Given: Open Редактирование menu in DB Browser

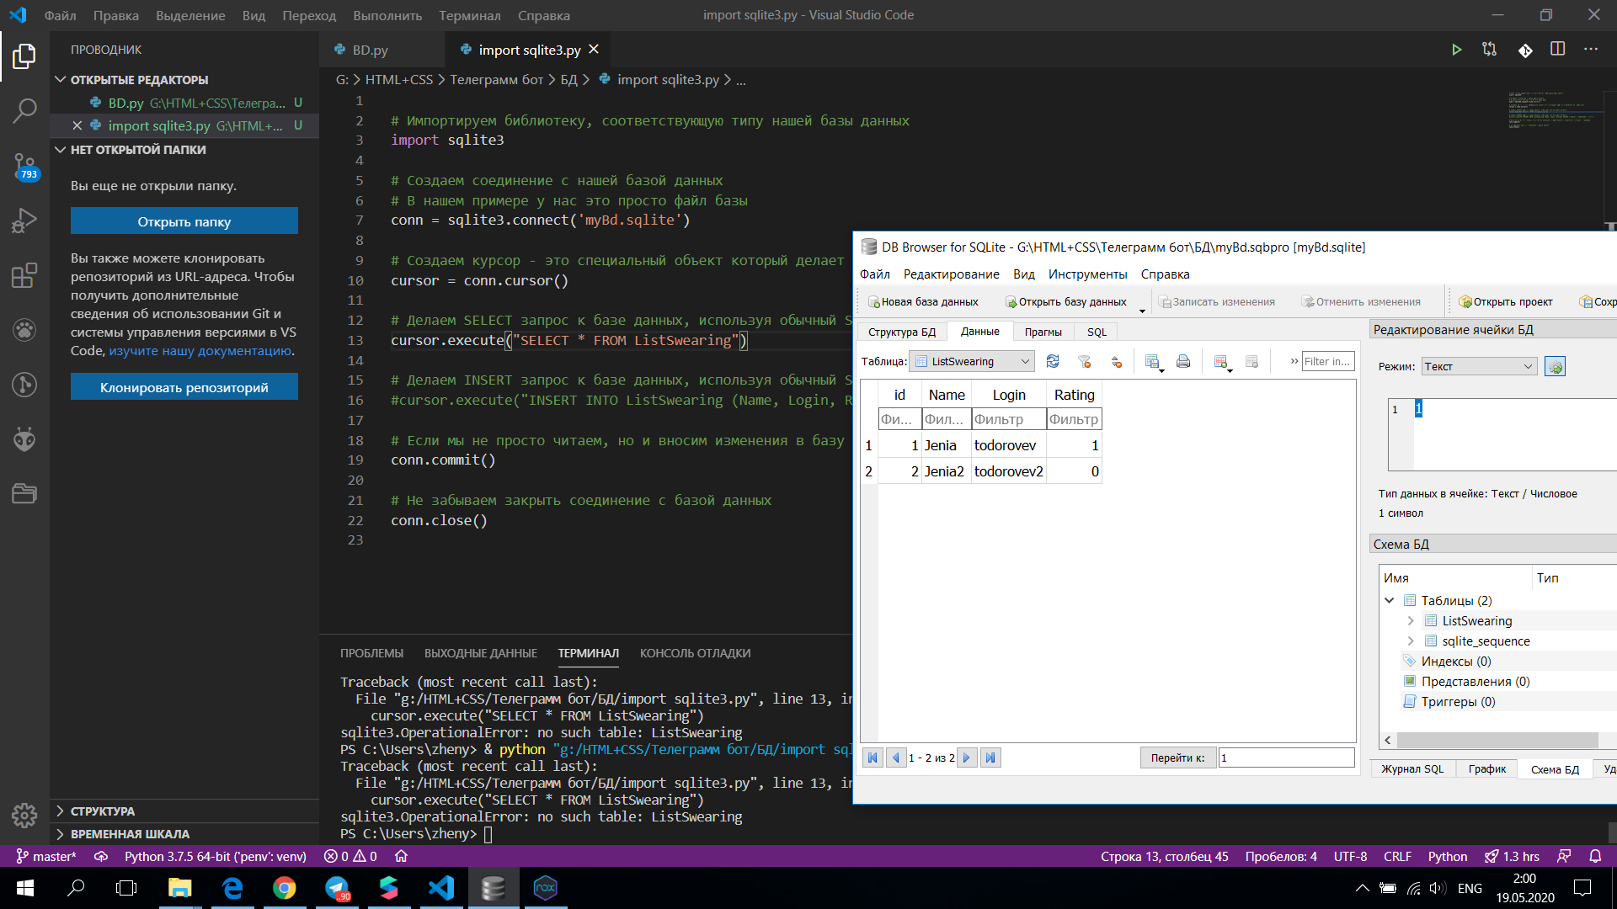Looking at the screenshot, I should 951,274.
